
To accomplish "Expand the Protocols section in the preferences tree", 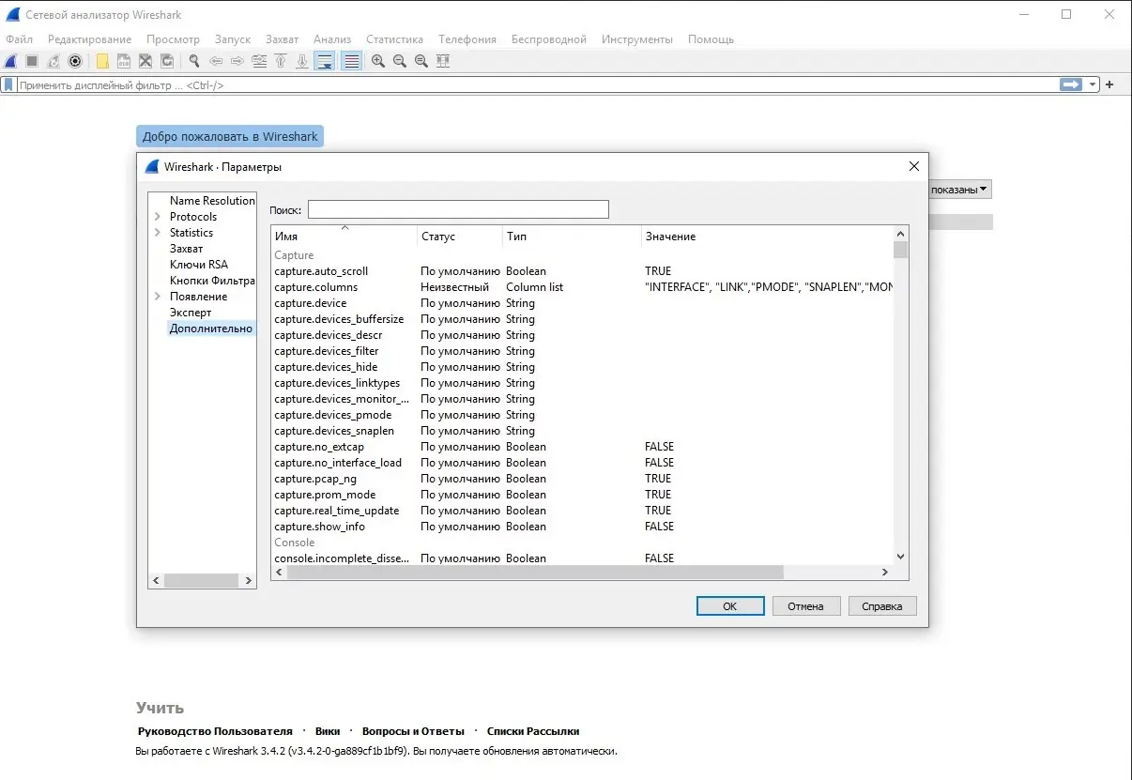I will 158,216.
